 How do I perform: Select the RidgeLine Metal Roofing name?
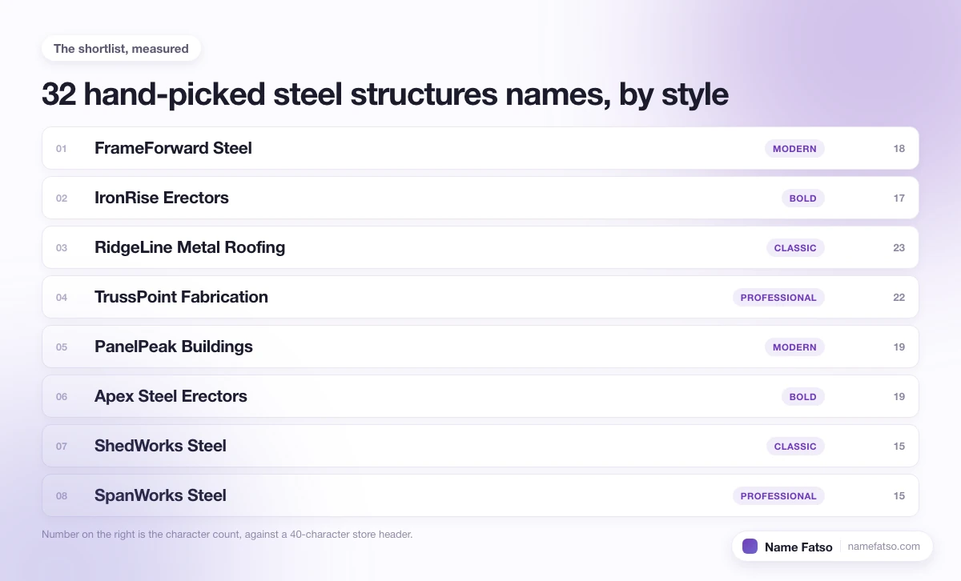click(190, 247)
